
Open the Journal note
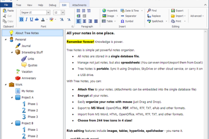click(x=26, y=46)
